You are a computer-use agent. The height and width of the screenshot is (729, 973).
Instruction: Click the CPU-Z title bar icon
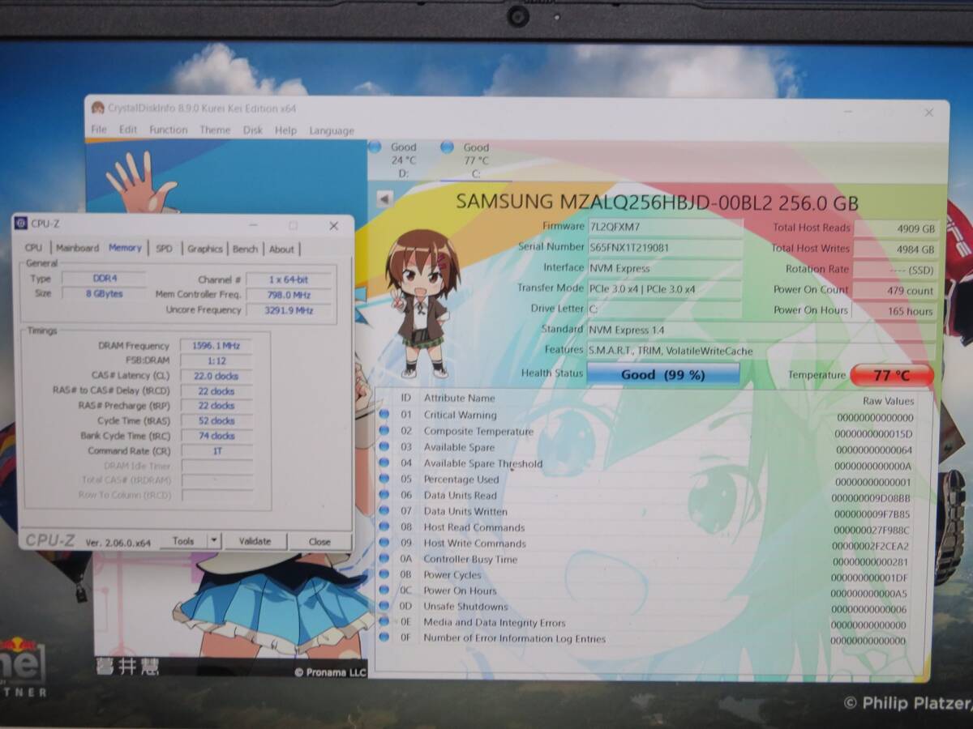pyautogui.click(x=21, y=224)
